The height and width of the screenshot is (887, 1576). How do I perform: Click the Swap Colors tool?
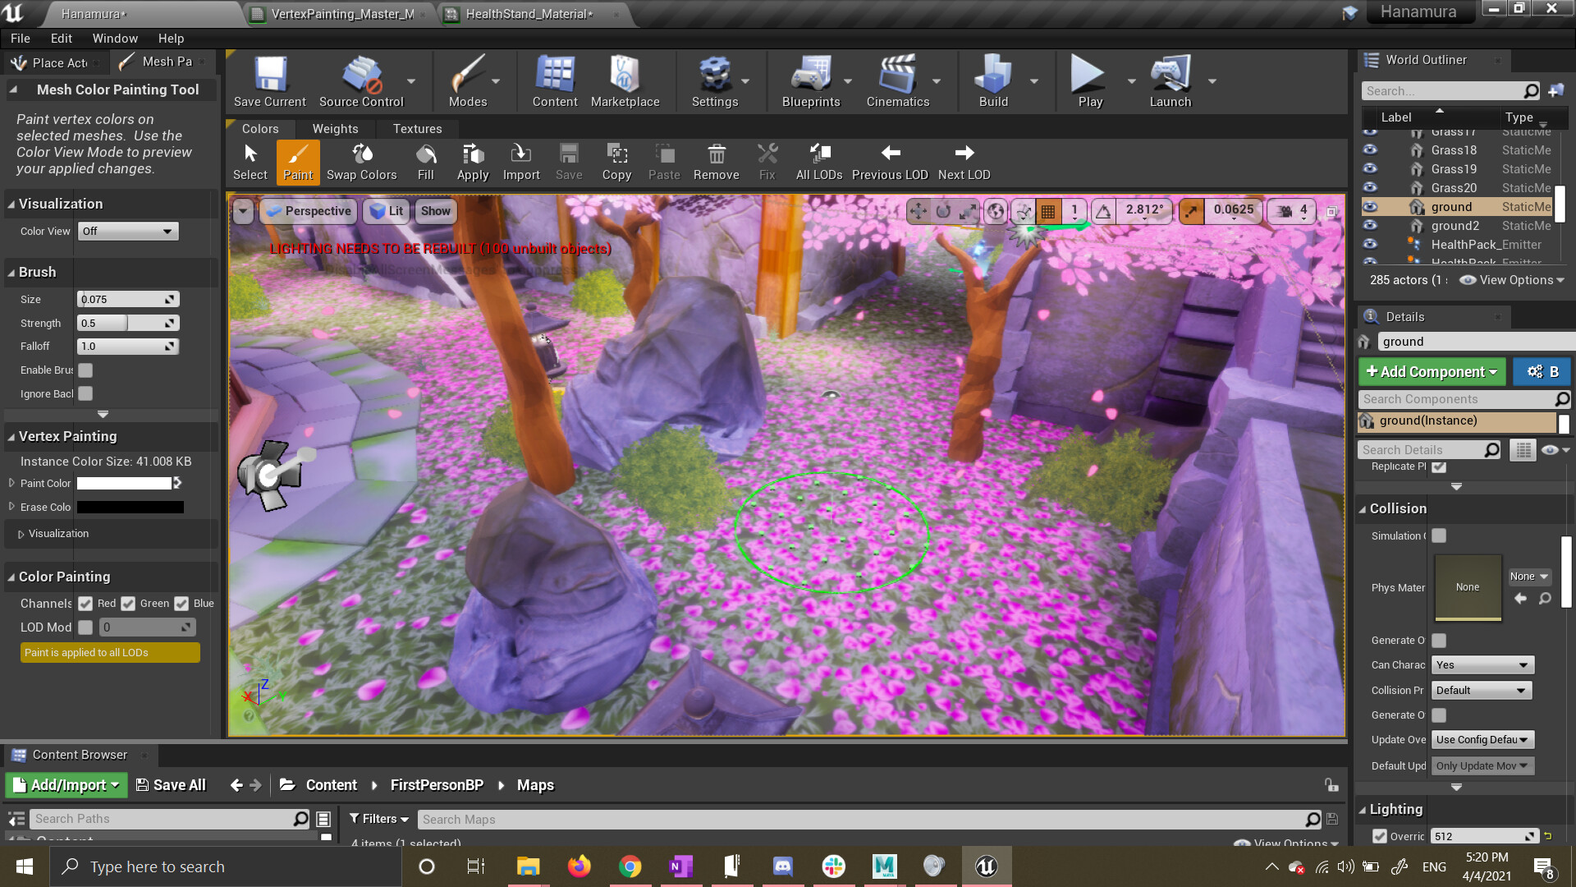click(361, 162)
